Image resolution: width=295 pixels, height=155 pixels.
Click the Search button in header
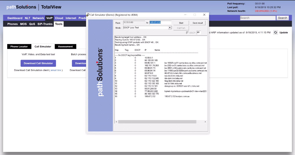tap(283, 18)
